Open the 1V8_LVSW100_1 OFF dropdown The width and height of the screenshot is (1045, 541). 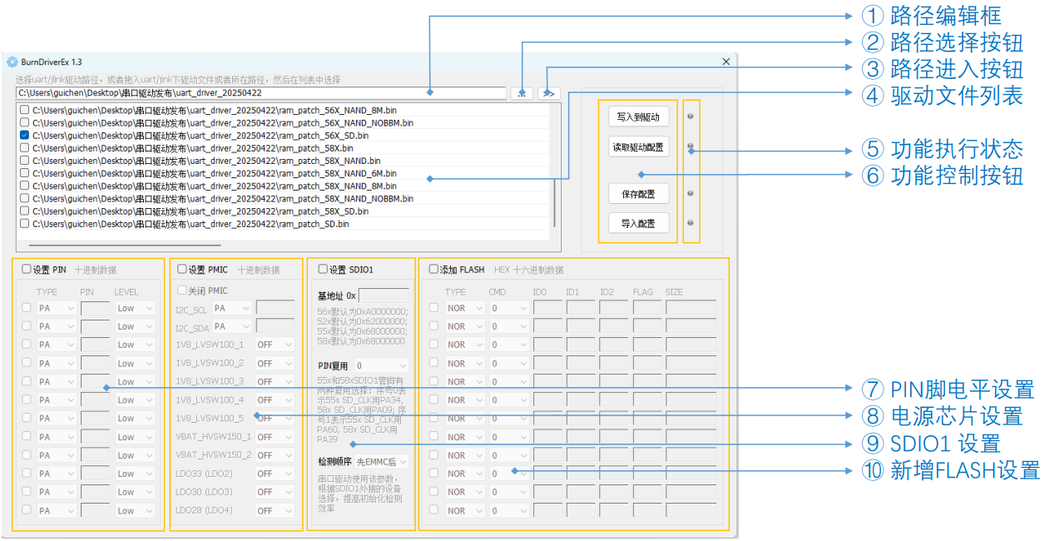(x=274, y=345)
